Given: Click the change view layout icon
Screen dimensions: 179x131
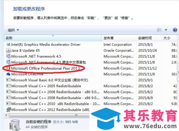Looking at the screenshot, I should point(159,30).
